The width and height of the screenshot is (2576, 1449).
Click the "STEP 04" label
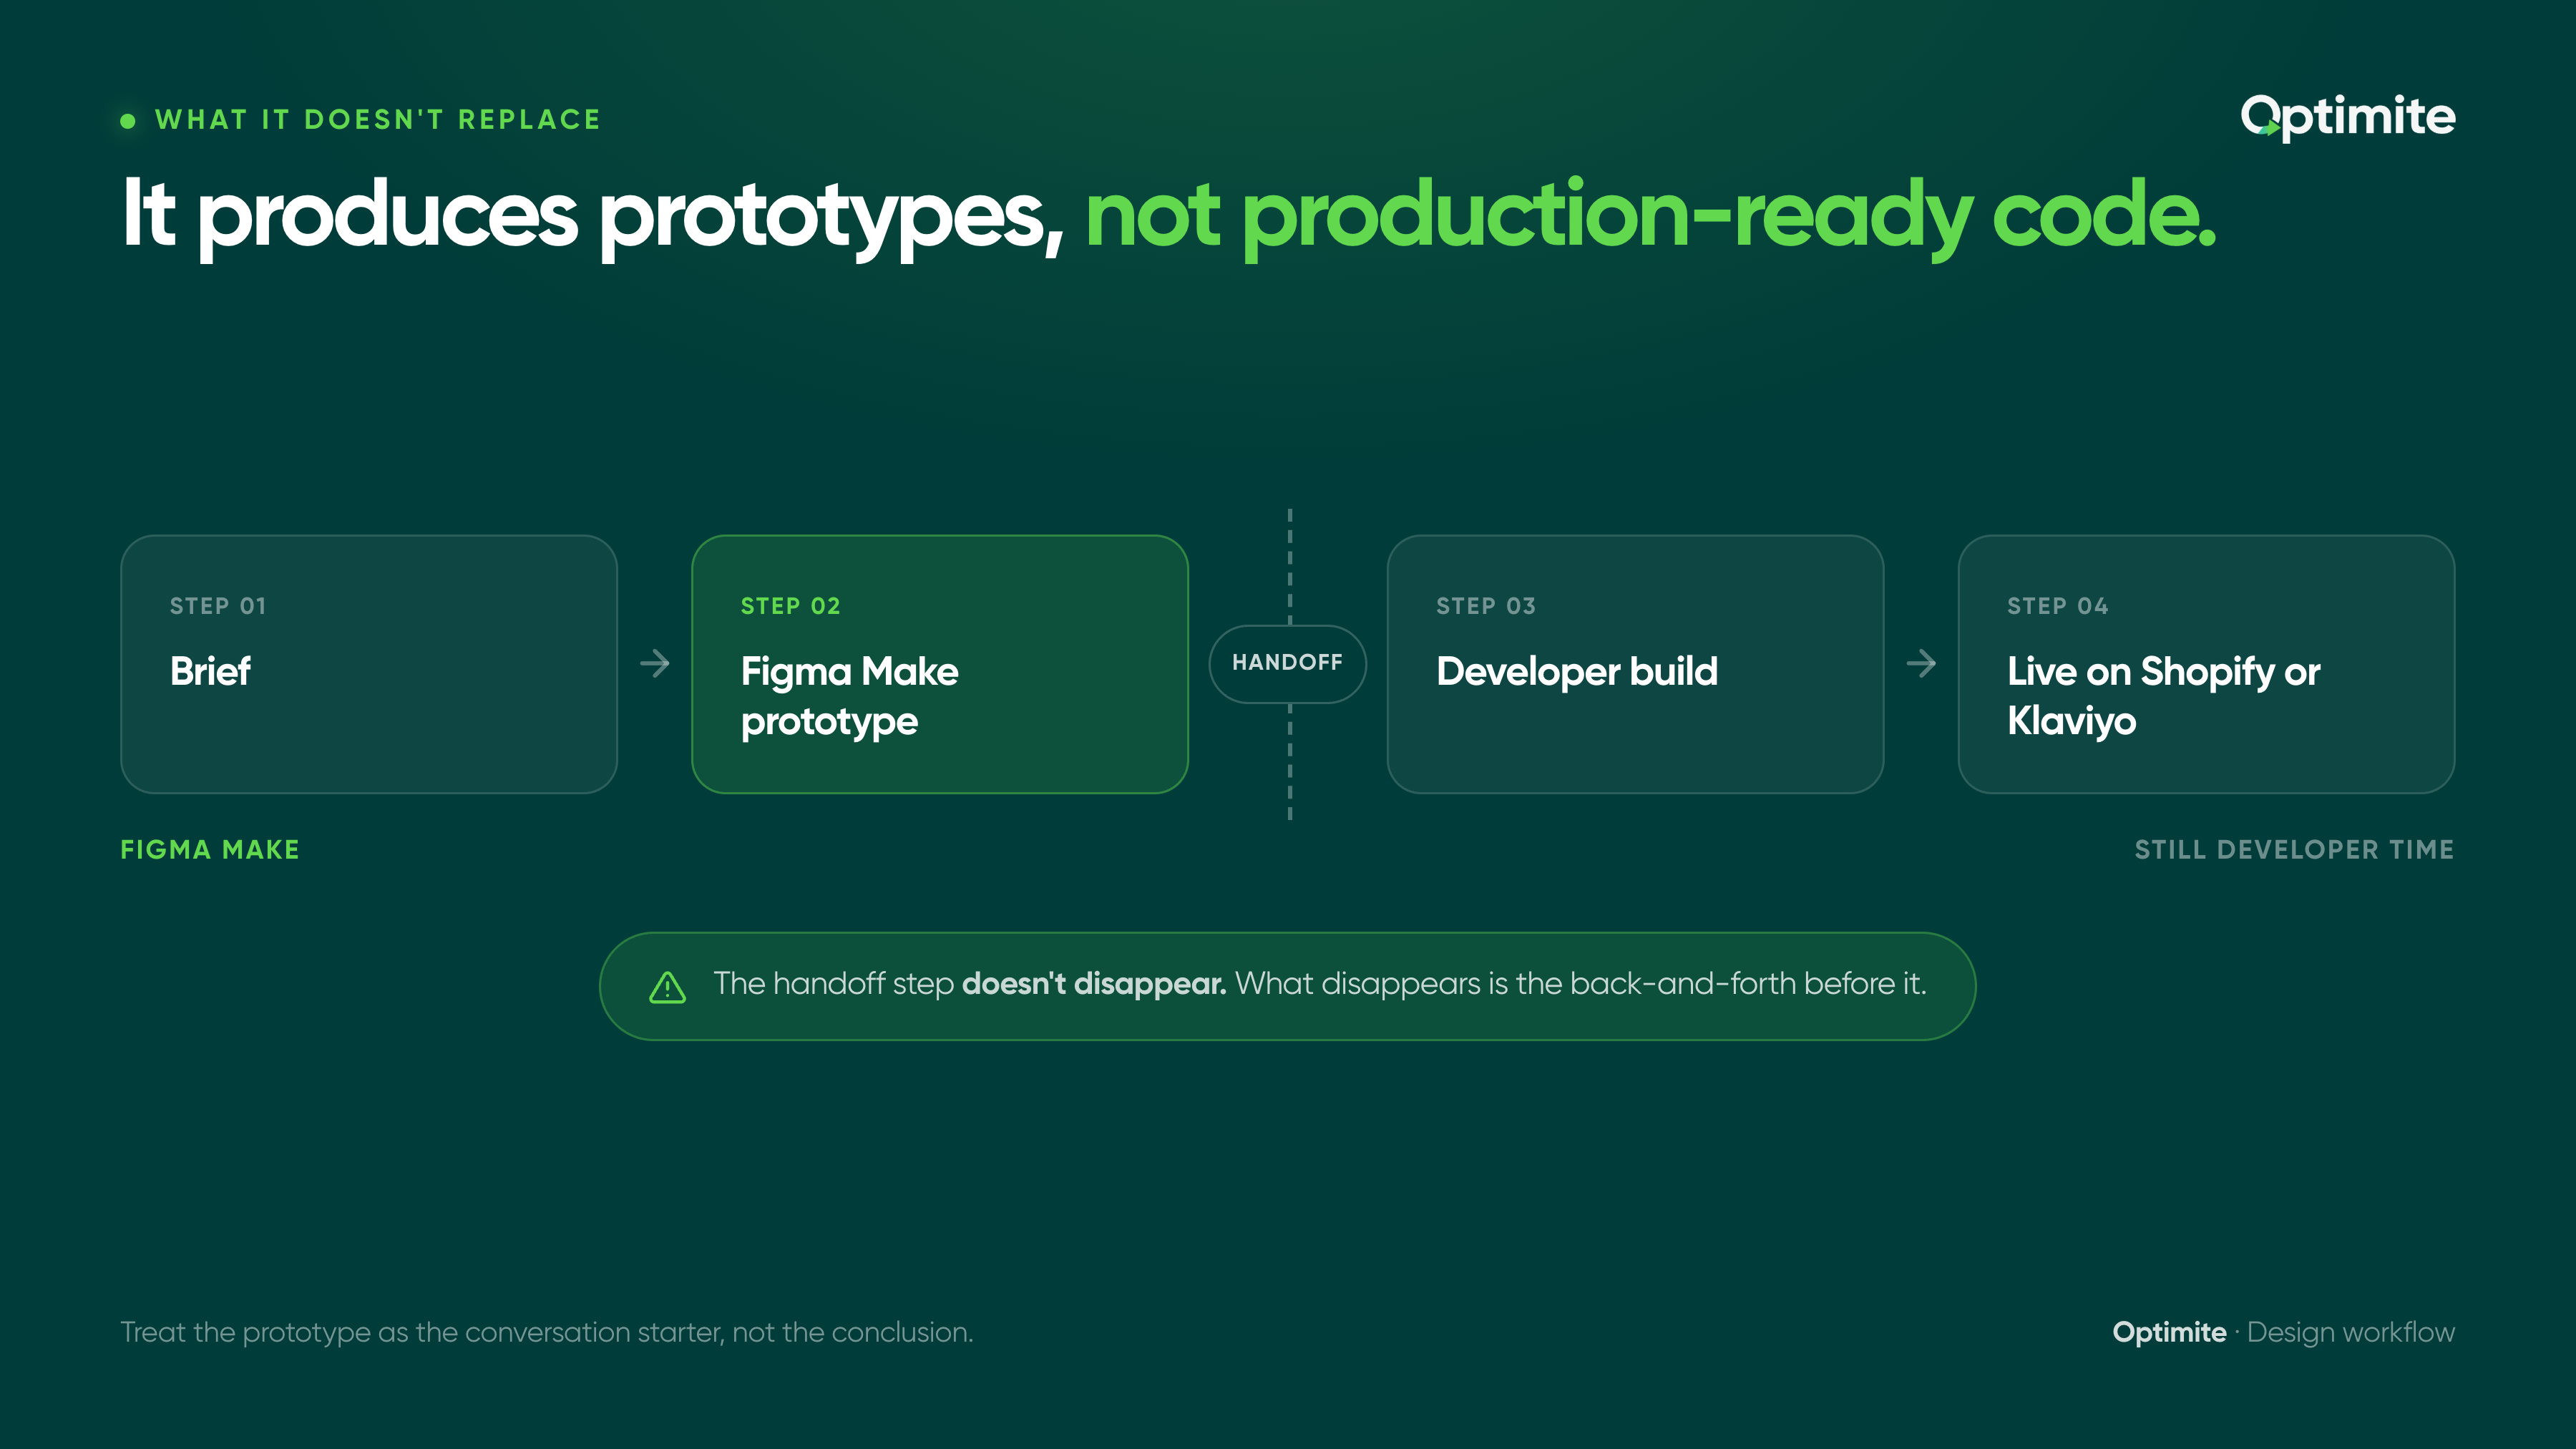[x=2058, y=606]
